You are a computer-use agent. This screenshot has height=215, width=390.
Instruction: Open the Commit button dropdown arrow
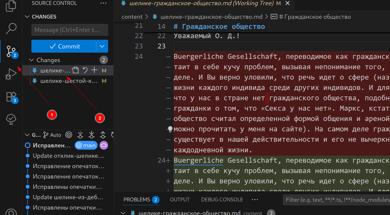pyautogui.click(x=102, y=46)
